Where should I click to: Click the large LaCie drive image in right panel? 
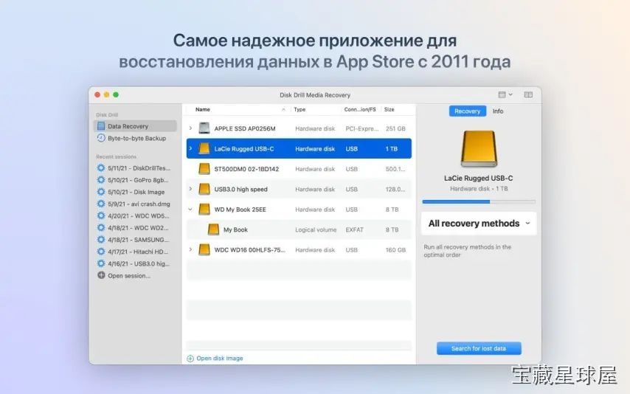(479, 149)
